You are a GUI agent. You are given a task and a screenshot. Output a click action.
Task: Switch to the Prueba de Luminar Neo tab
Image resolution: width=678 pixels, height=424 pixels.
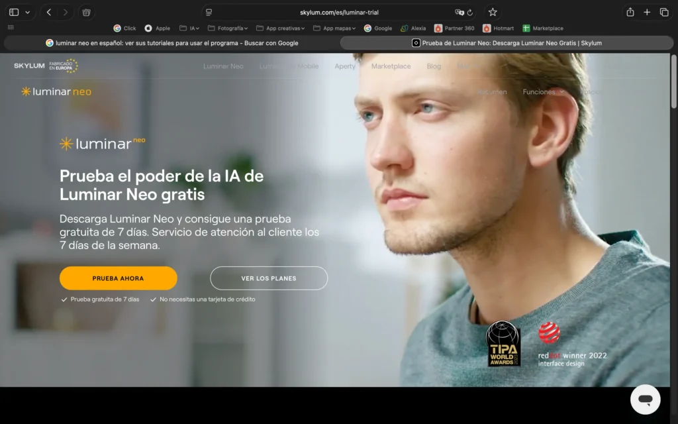(507, 43)
